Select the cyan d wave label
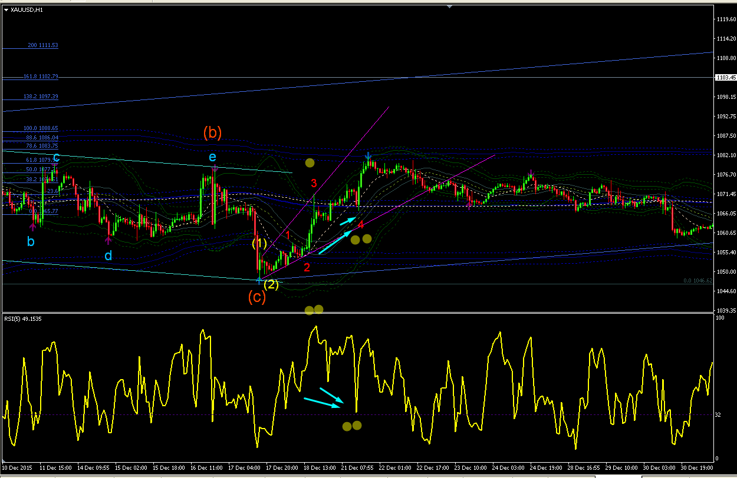This screenshot has width=737, height=478. point(108,256)
